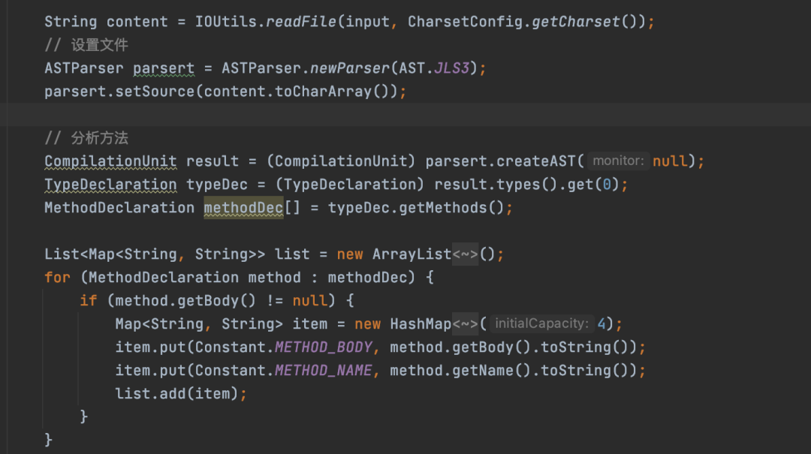Click the closing brace of the for loop

(x=49, y=440)
